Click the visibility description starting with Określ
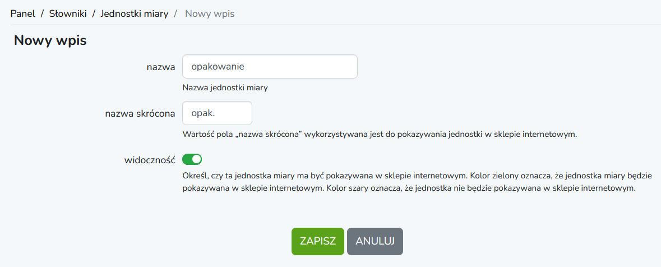 (x=417, y=181)
